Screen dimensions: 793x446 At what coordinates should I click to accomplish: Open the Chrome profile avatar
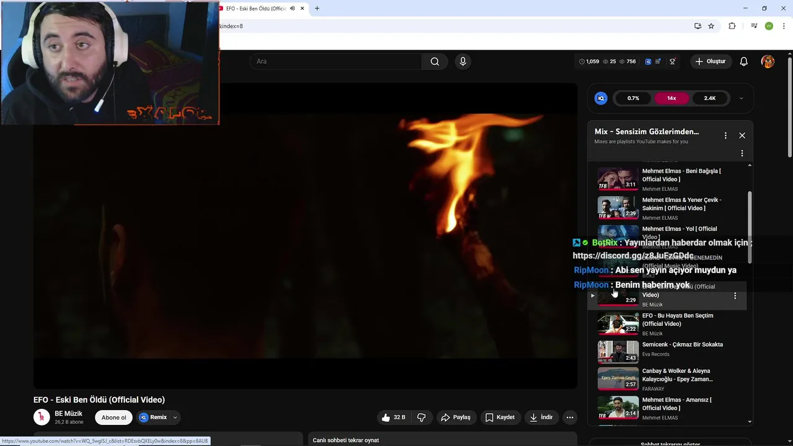769,26
